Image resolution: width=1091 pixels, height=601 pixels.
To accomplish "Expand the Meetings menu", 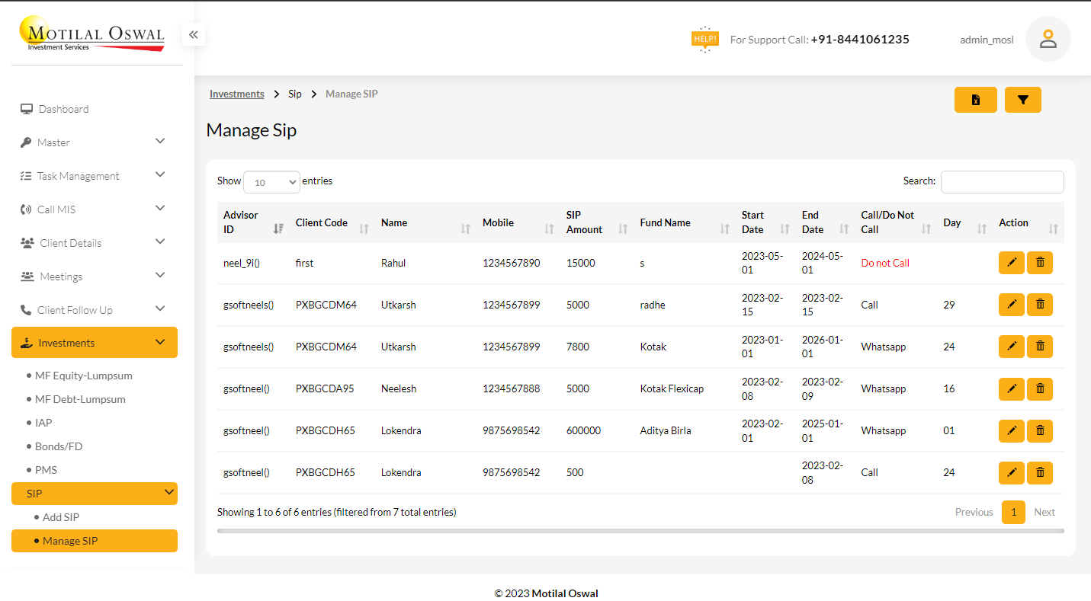I will pos(95,277).
